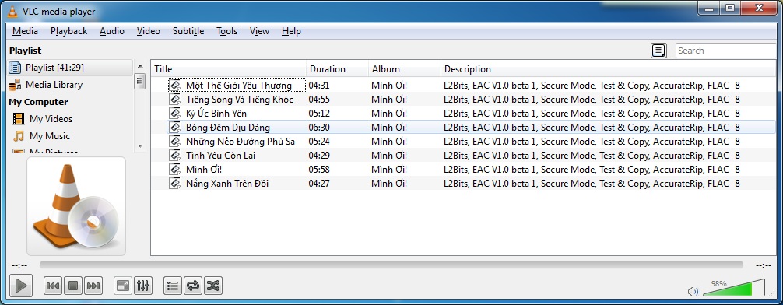Click file icon of Ký Ức Bình Yên

[x=175, y=114]
